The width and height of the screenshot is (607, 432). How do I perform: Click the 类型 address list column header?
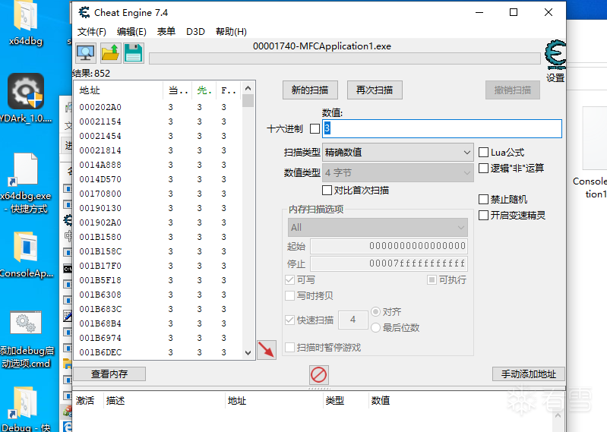tap(346, 401)
